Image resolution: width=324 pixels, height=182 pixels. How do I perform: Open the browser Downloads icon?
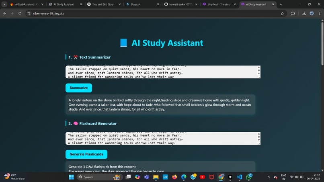tap(304, 13)
